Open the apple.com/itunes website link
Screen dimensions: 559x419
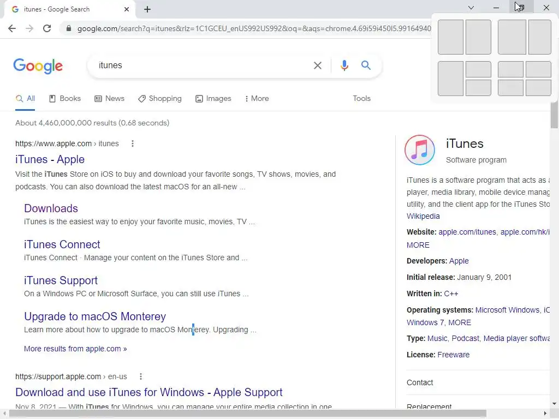tap(467, 232)
